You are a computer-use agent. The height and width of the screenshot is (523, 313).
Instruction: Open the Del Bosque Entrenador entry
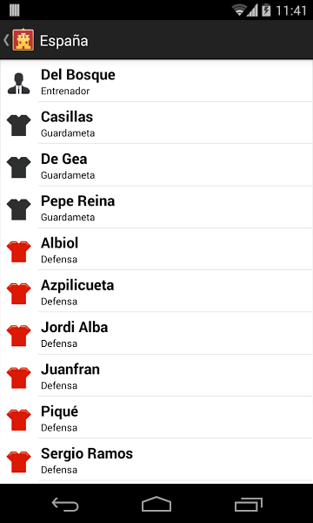click(x=156, y=81)
